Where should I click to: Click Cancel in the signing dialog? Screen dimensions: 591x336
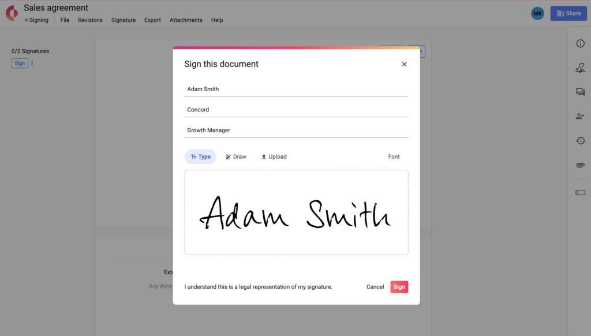(x=375, y=286)
